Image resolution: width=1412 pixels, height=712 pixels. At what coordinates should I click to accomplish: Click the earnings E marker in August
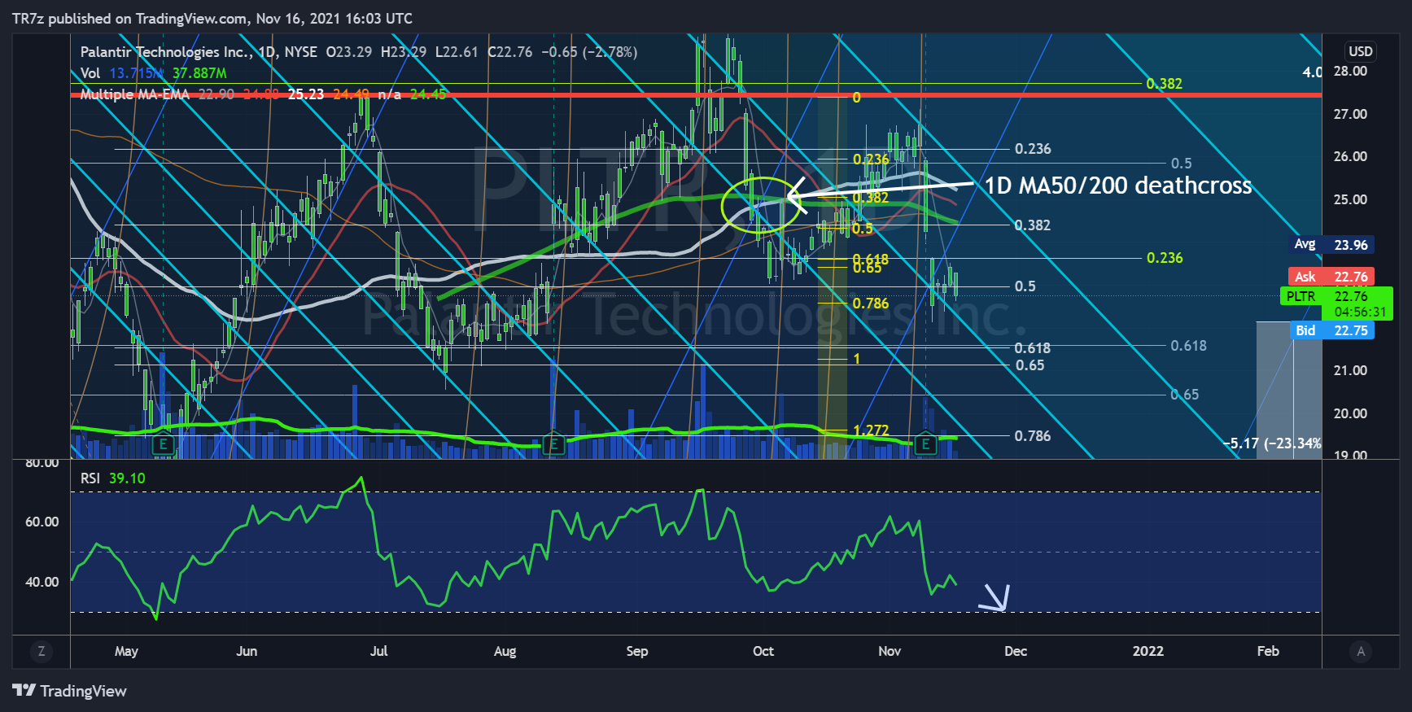pyautogui.click(x=554, y=444)
